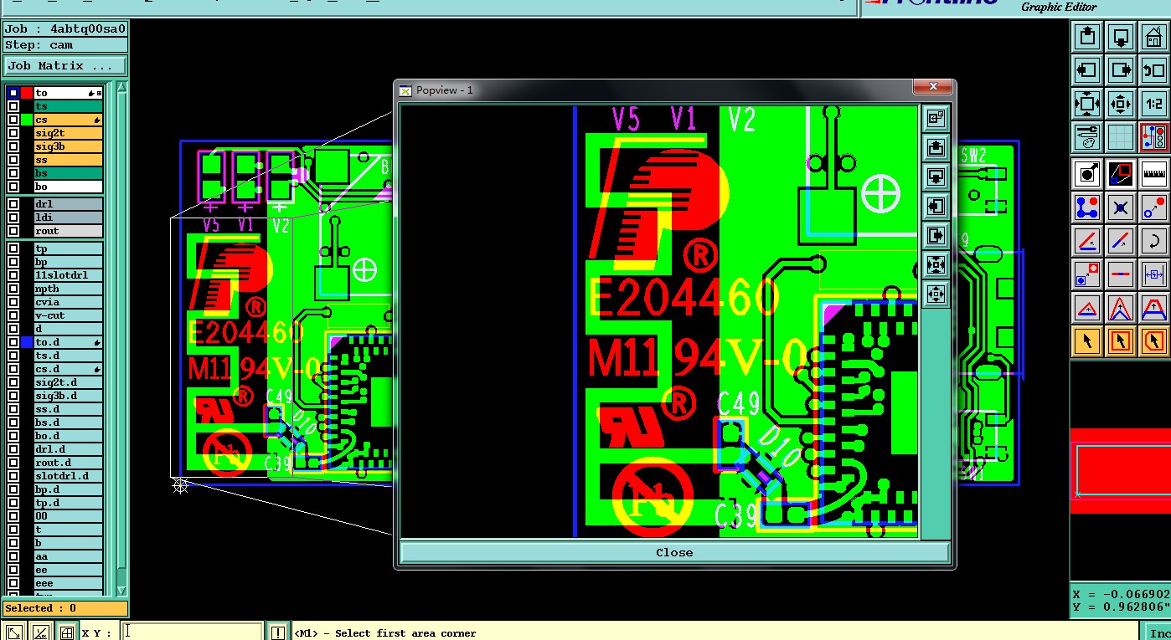
Task: Click the blue circle to red dot icon
Action: pos(1154,207)
